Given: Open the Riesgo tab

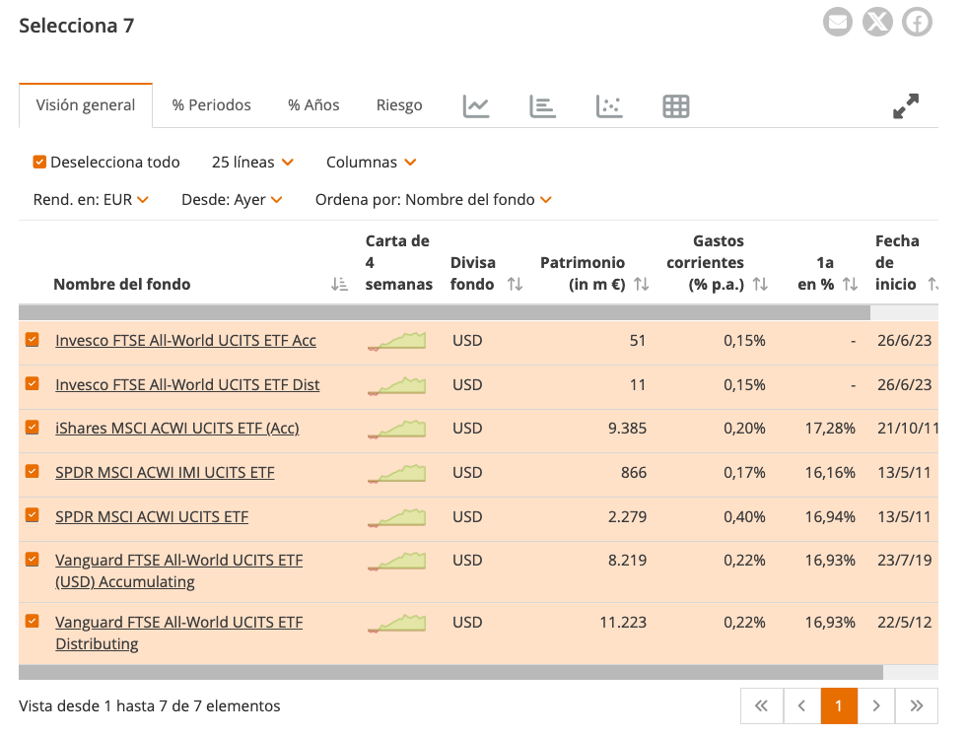Looking at the screenshot, I should (x=398, y=103).
